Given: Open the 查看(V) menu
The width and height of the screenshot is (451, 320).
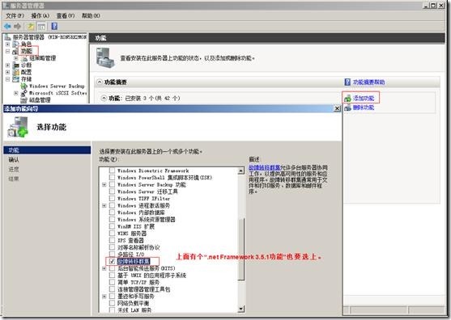Looking at the screenshot, I should coord(66,16).
